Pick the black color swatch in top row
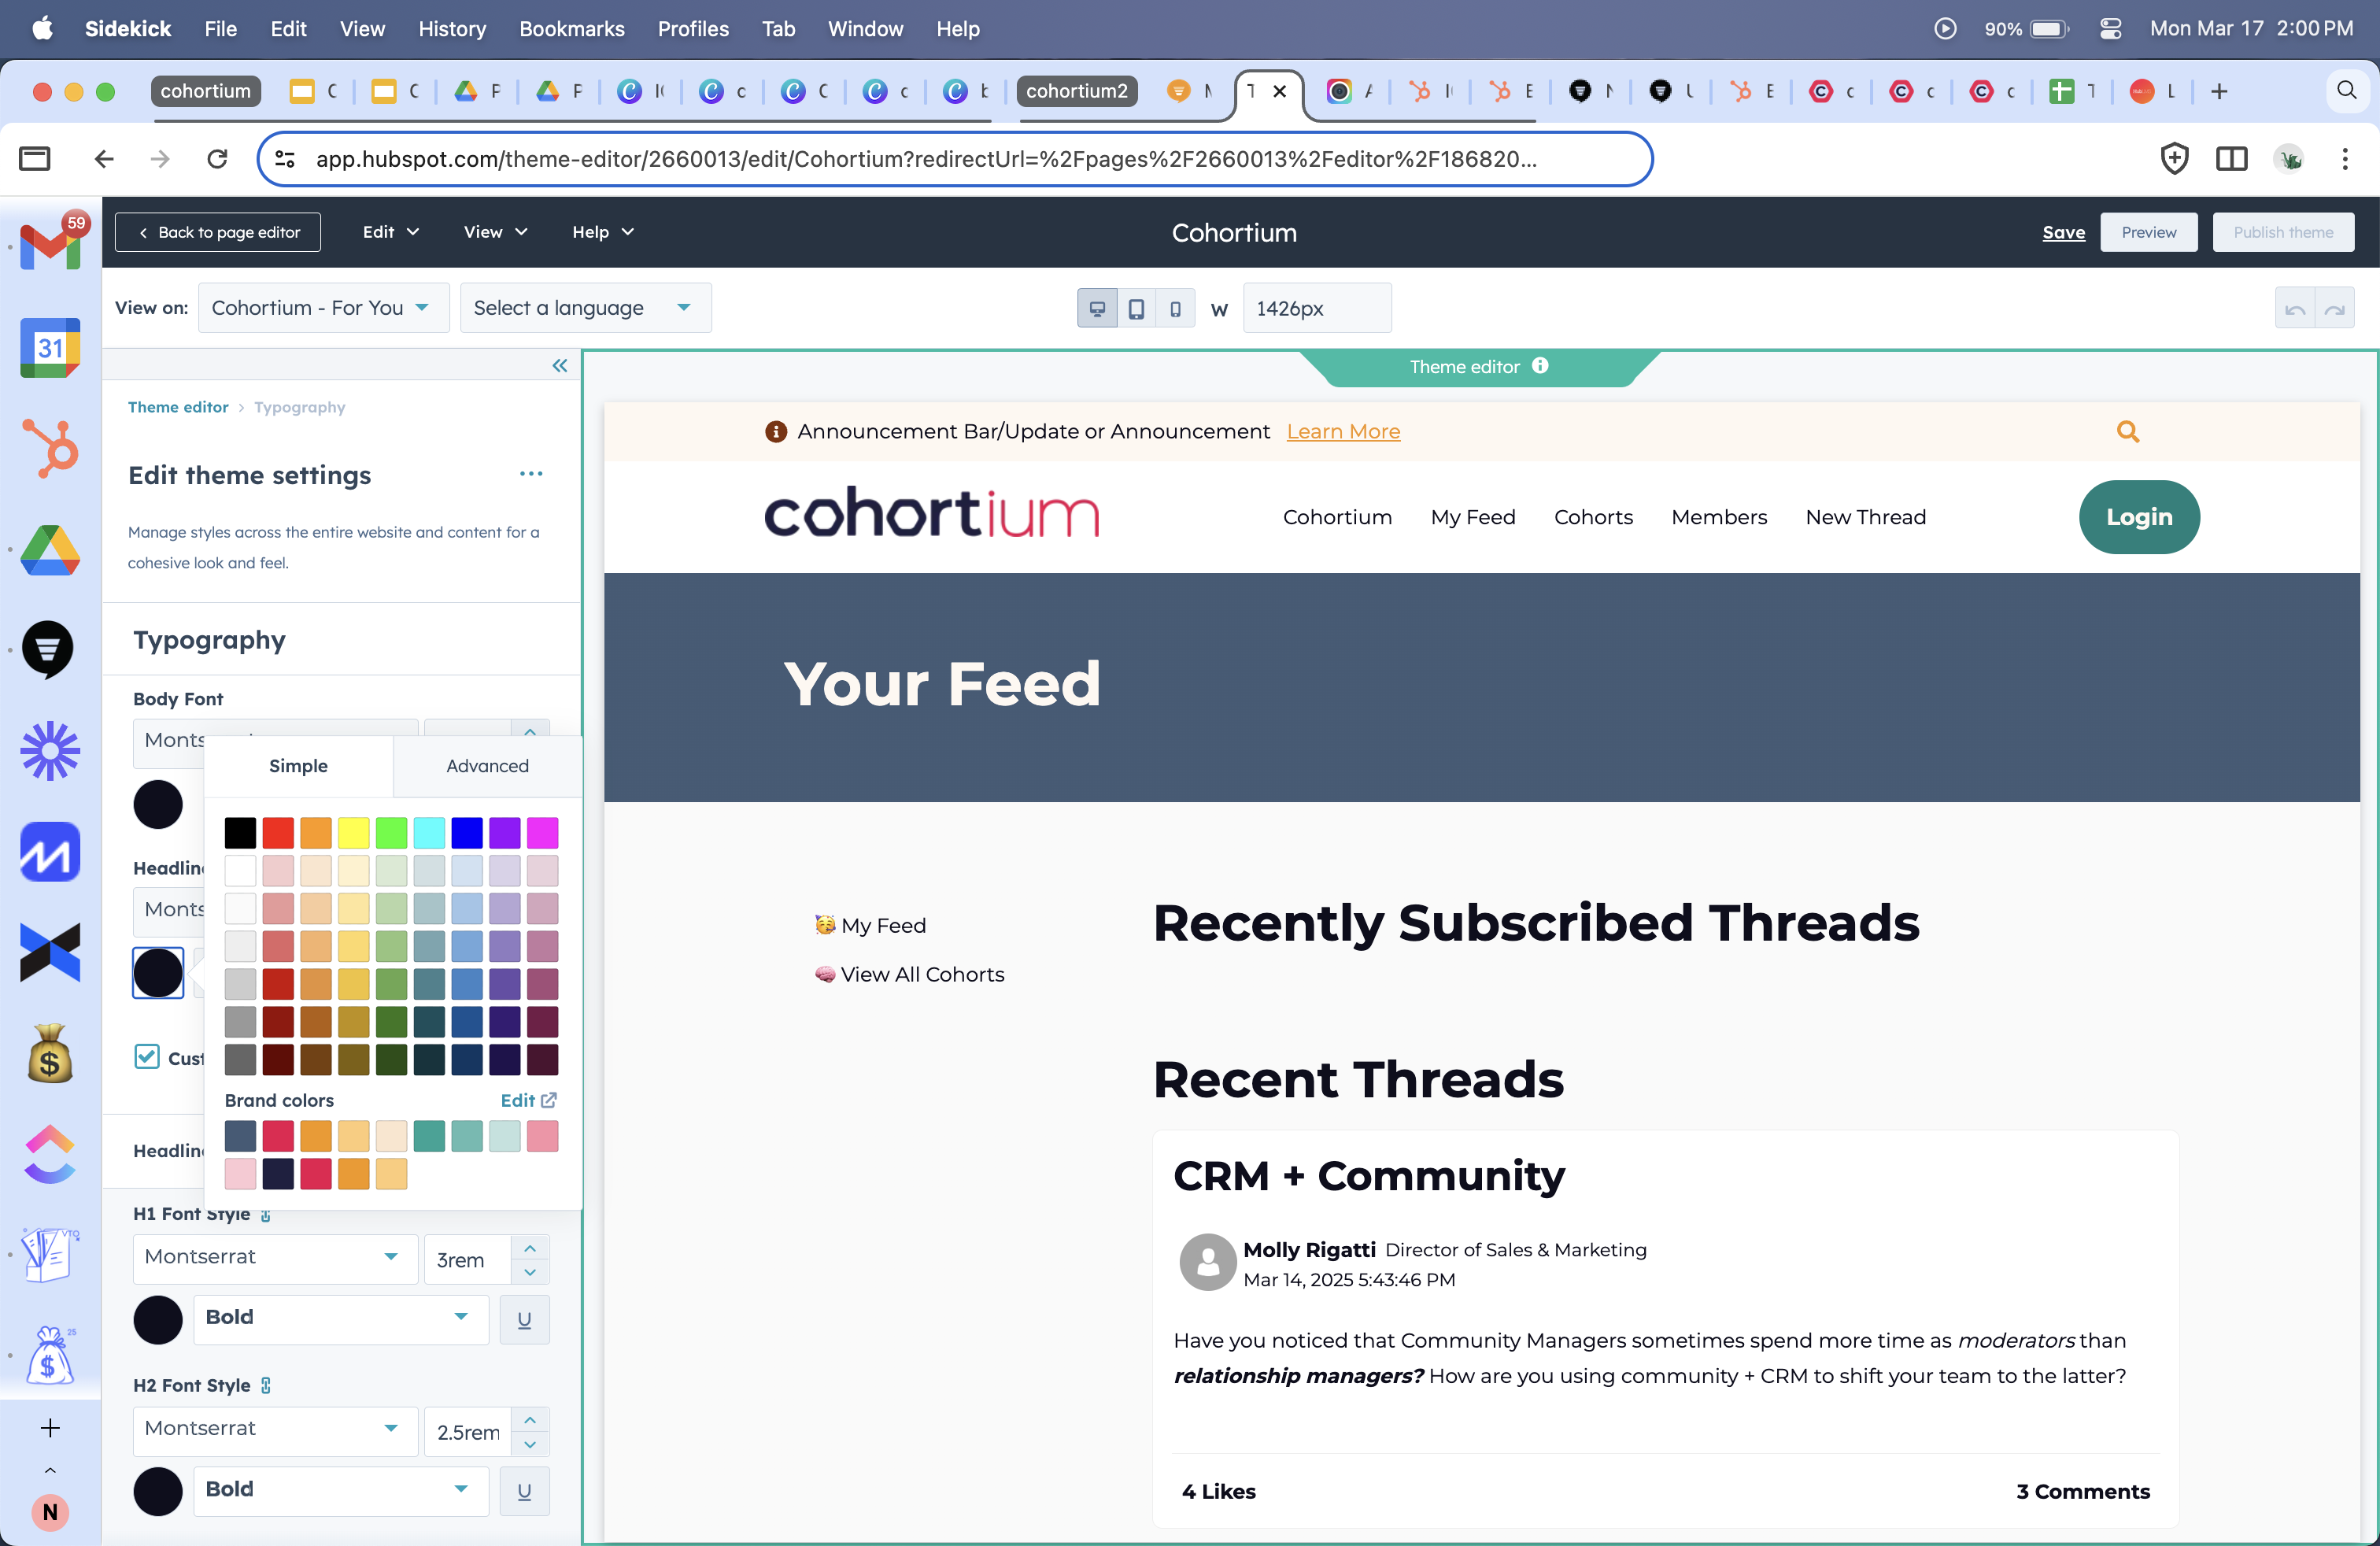The width and height of the screenshot is (2380, 1546). (240, 833)
